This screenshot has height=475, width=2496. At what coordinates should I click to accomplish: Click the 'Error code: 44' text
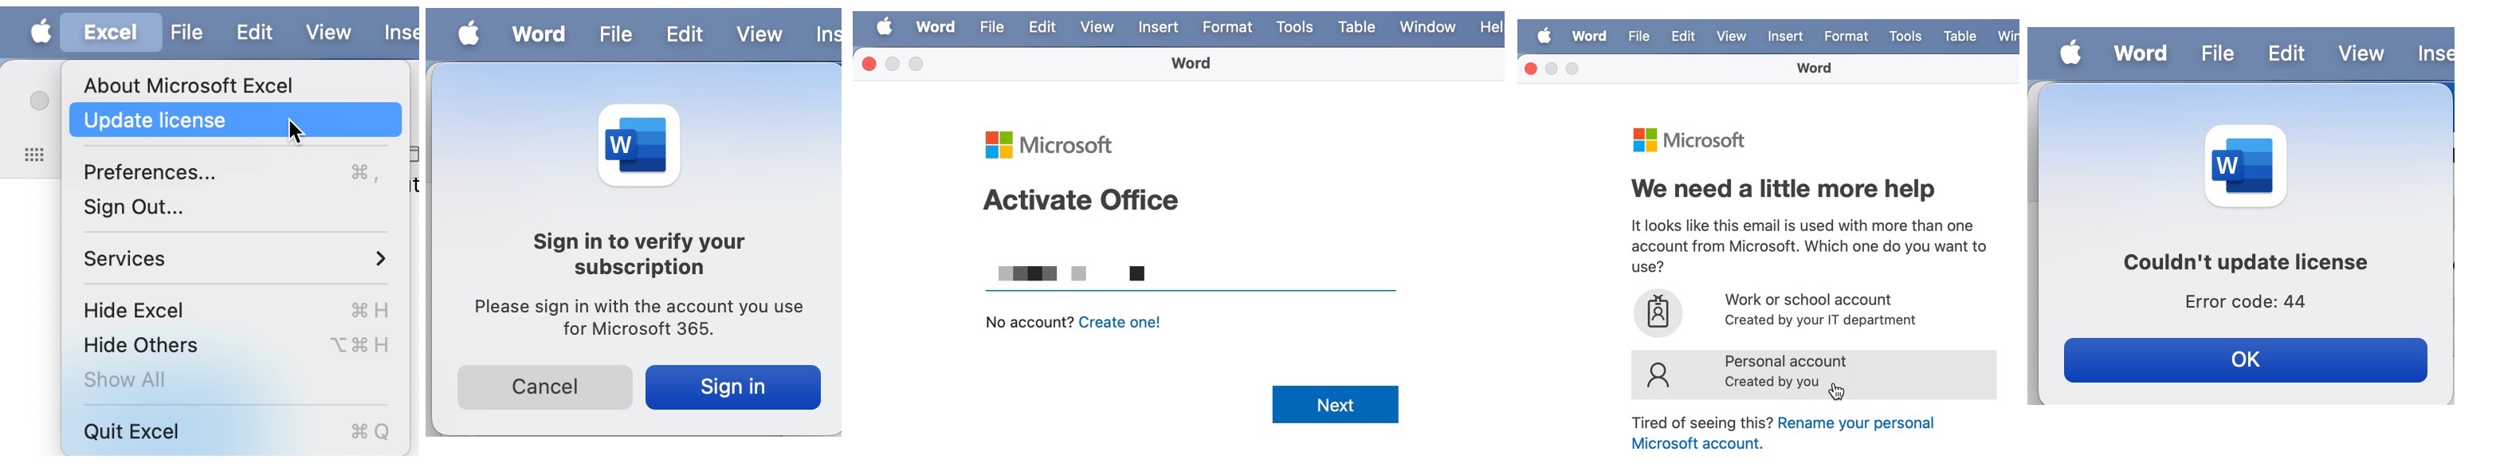[2245, 301]
